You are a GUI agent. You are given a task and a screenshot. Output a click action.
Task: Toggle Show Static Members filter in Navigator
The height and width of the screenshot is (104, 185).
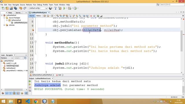pyautogui.click(x=10, y=93)
